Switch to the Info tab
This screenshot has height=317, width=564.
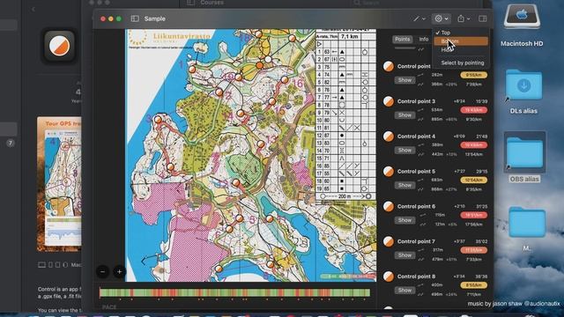pos(424,39)
